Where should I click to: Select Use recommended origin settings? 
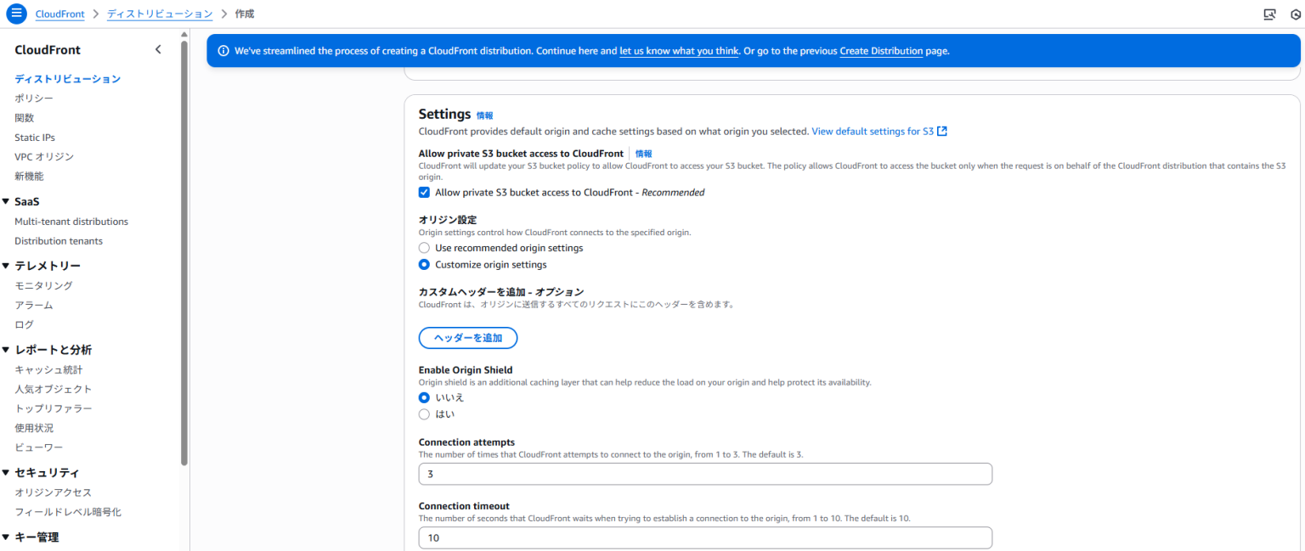[x=424, y=247]
